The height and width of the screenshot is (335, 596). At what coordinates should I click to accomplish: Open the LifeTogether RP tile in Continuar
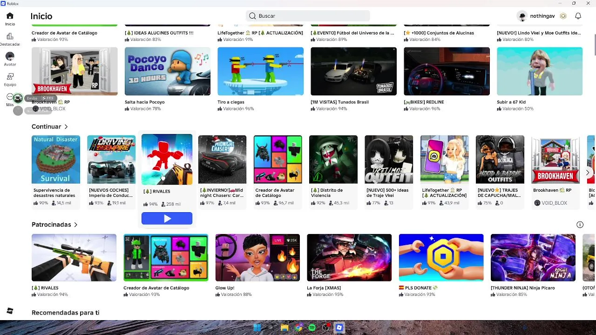[x=444, y=160]
